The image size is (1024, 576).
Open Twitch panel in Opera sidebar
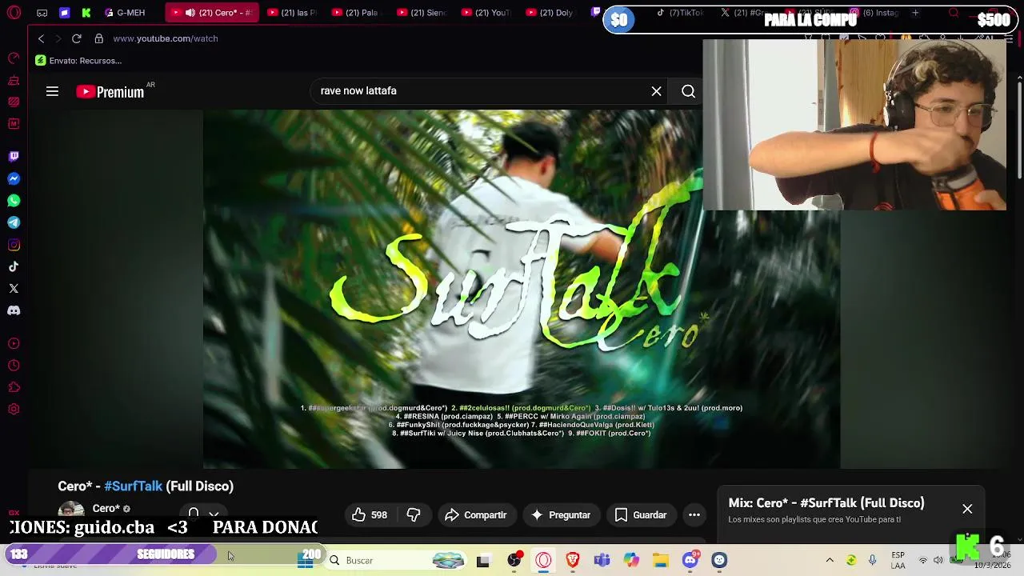point(14,157)
